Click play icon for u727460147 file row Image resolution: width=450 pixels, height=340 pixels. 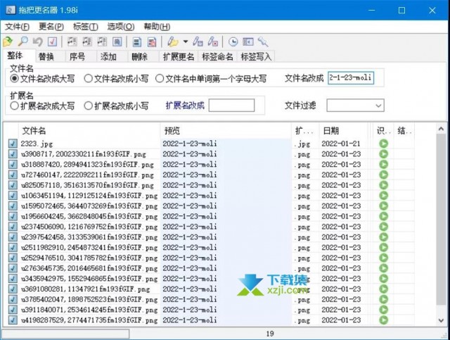pyautogui.click(x=383, y=175)
